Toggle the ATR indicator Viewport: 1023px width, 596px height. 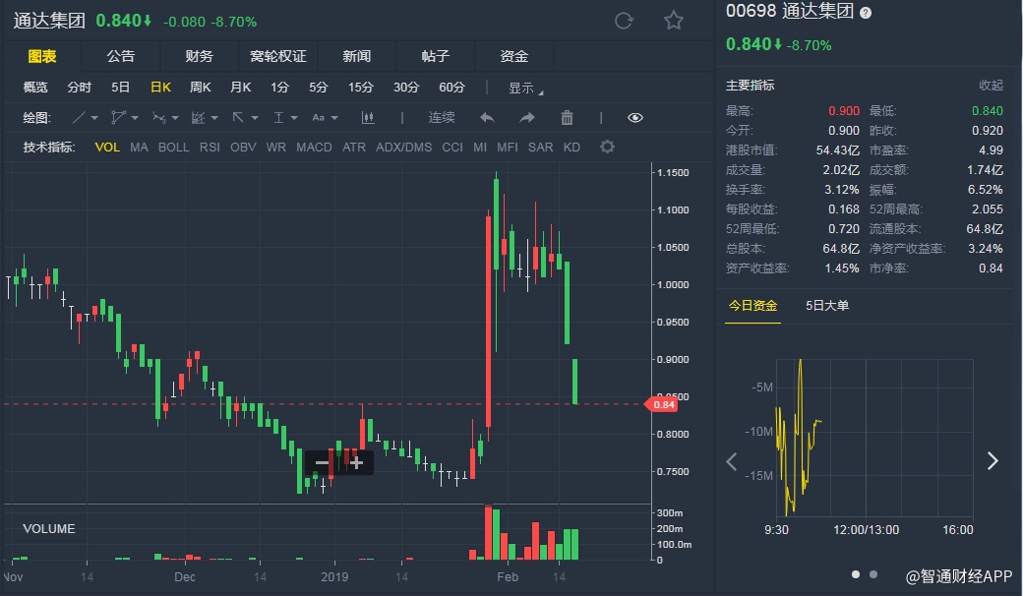click(x=354, y=148)
